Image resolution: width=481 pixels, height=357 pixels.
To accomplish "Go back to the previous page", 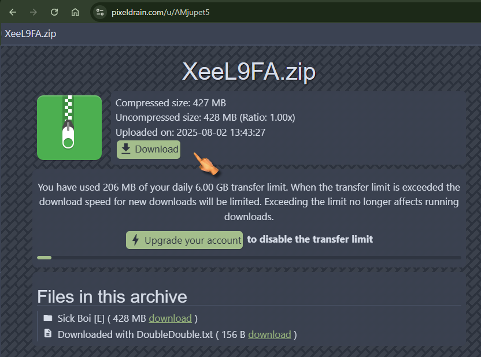I will pyautogui.click(x=13, y=12).
